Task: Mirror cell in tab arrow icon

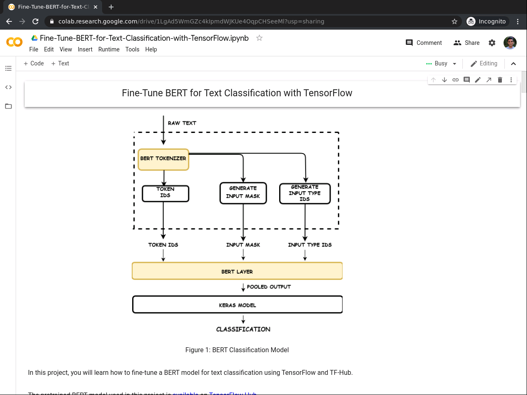Action: (489, 80)
